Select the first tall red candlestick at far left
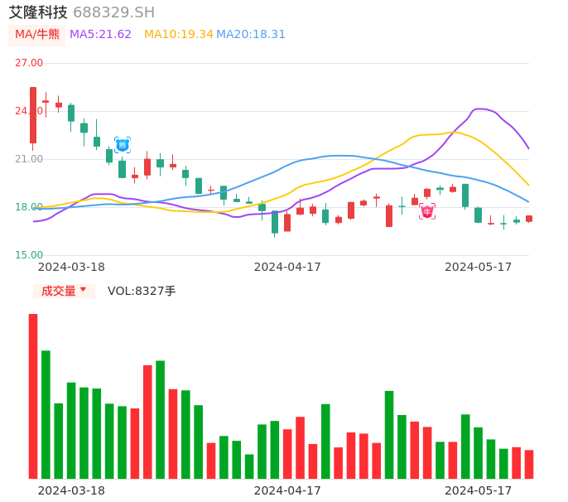Image resolution: width=568 pixels, height=502 pixels. pos(33,115)
